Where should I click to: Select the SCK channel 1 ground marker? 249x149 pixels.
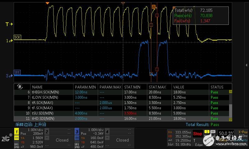pyautogui.click(x=9, y=41)
